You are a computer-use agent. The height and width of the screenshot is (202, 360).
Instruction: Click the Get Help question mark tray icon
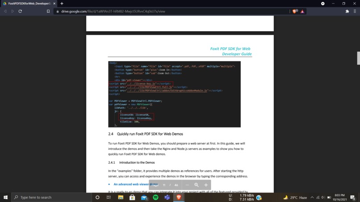[259, 198]
